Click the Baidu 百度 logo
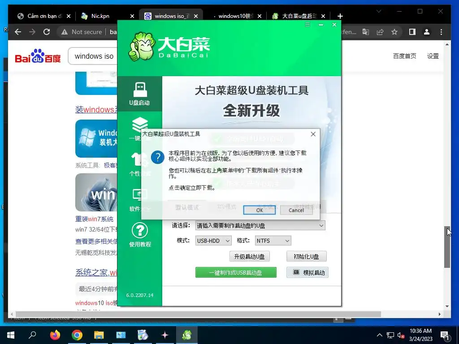Screen dimensions: 459x344 [x=38, y=56]
